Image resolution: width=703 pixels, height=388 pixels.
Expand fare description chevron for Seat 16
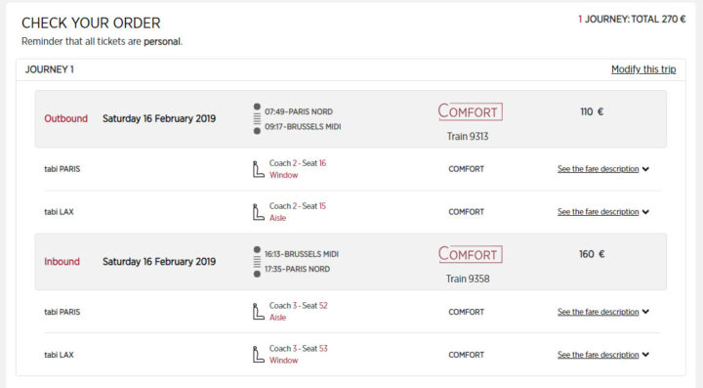point(645,169)
